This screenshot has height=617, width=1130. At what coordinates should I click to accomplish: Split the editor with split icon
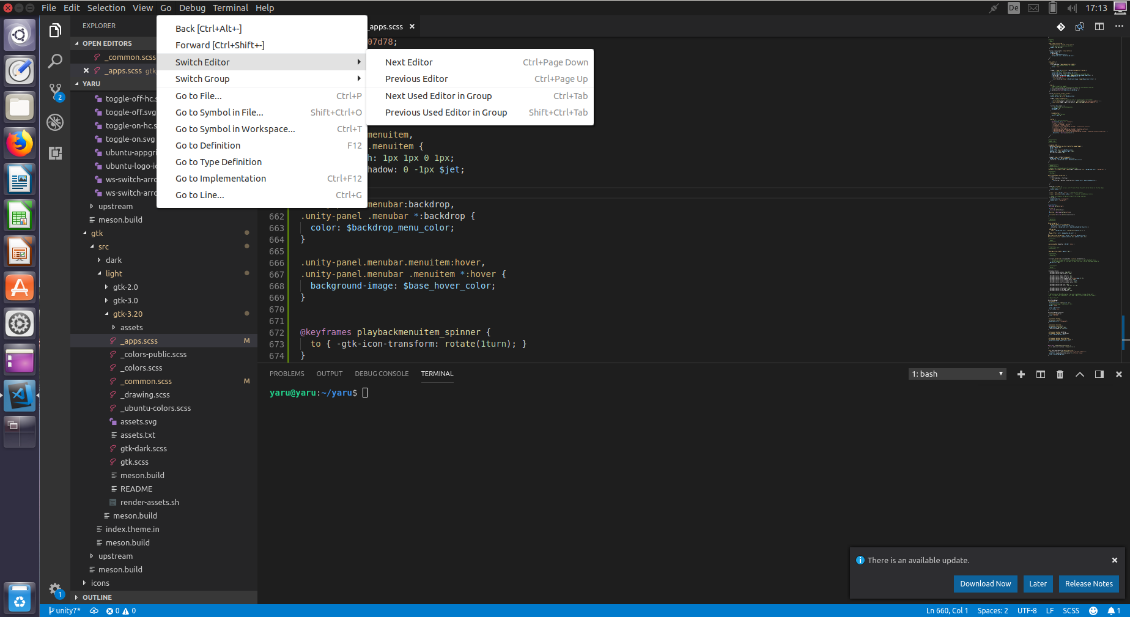1099,26
